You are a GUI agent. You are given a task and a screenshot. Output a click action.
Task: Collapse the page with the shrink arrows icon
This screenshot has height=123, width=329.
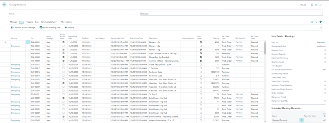point(321,4)
